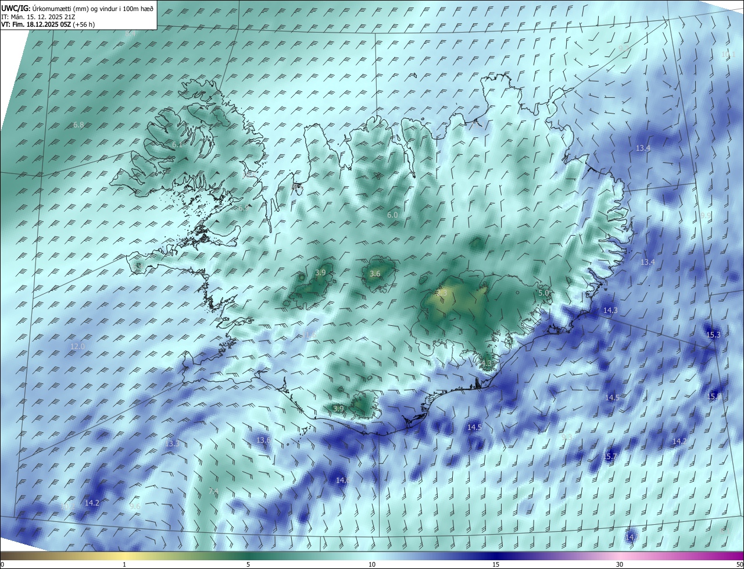Select the 7.4 value label

[213, 491]
